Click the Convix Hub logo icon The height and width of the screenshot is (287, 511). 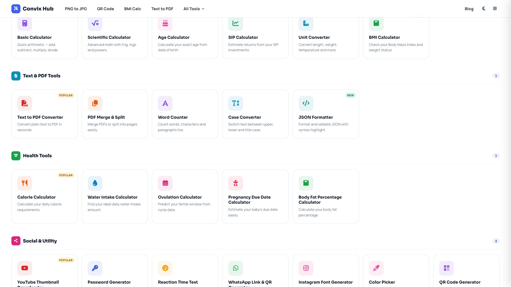pyautogui.click(x=16, y=8)
